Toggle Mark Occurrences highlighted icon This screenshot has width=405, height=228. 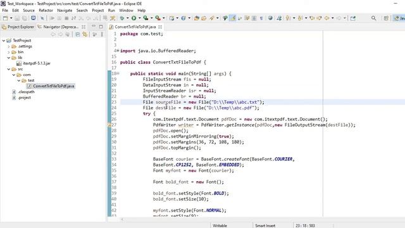pos(233,18)
